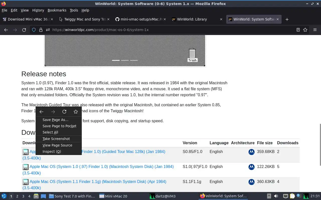321x200 pixels.
Task: Click Motorola architecture icon in 359.68KB row
Action: (x=251, y=152)
